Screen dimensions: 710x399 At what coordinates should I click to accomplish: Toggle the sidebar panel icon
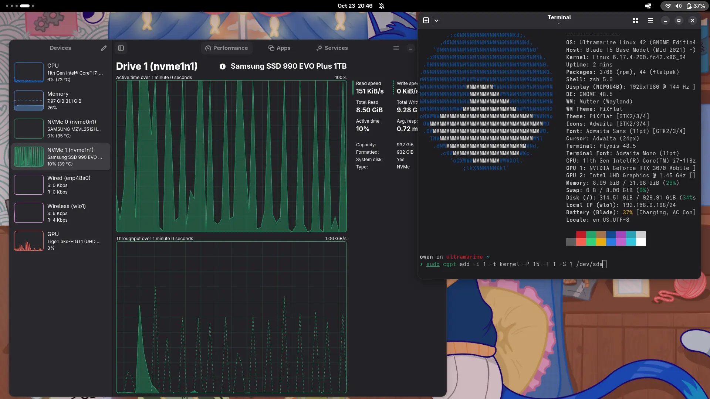coord(121,48)
